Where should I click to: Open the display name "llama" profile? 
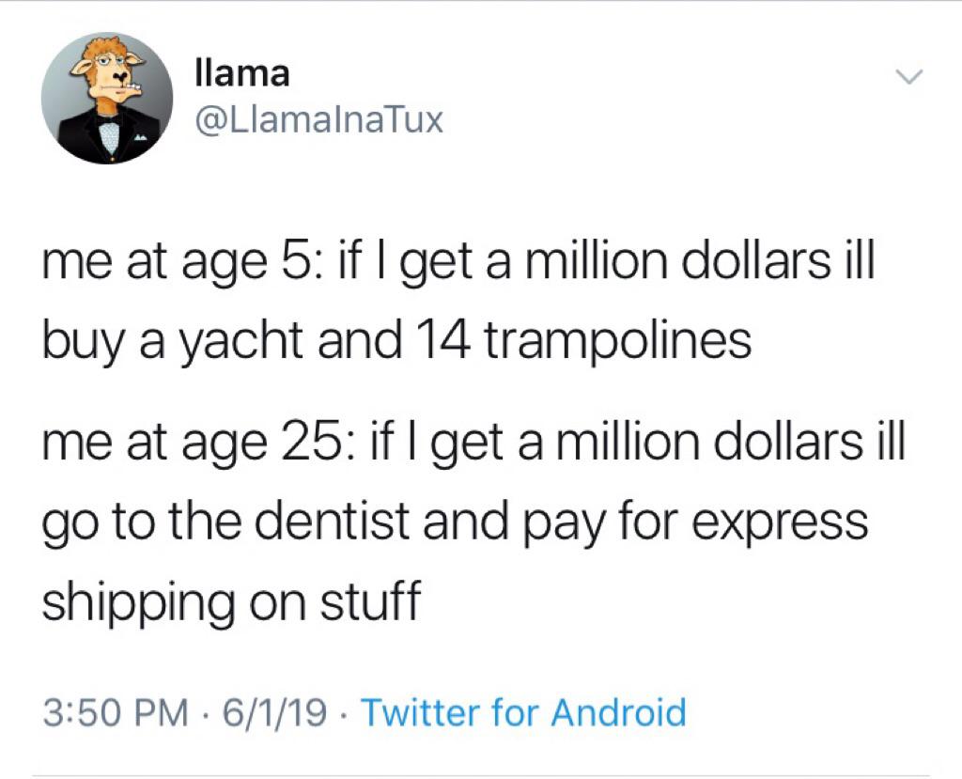pyautogui.click(x=241, y=71)
